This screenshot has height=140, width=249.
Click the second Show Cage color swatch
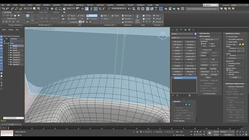(x=243, y=44)
